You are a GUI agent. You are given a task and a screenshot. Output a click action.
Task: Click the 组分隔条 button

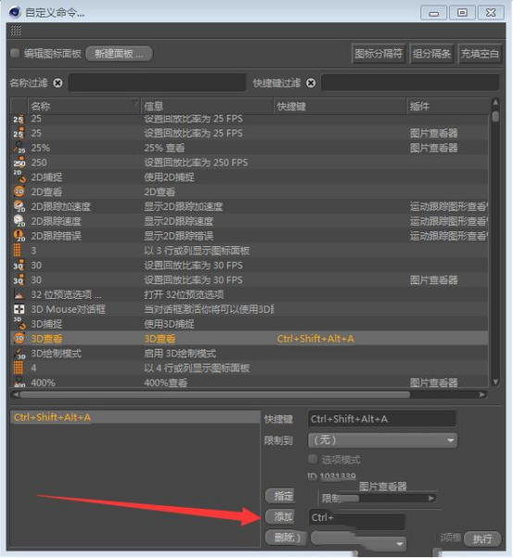pos(432,54)
